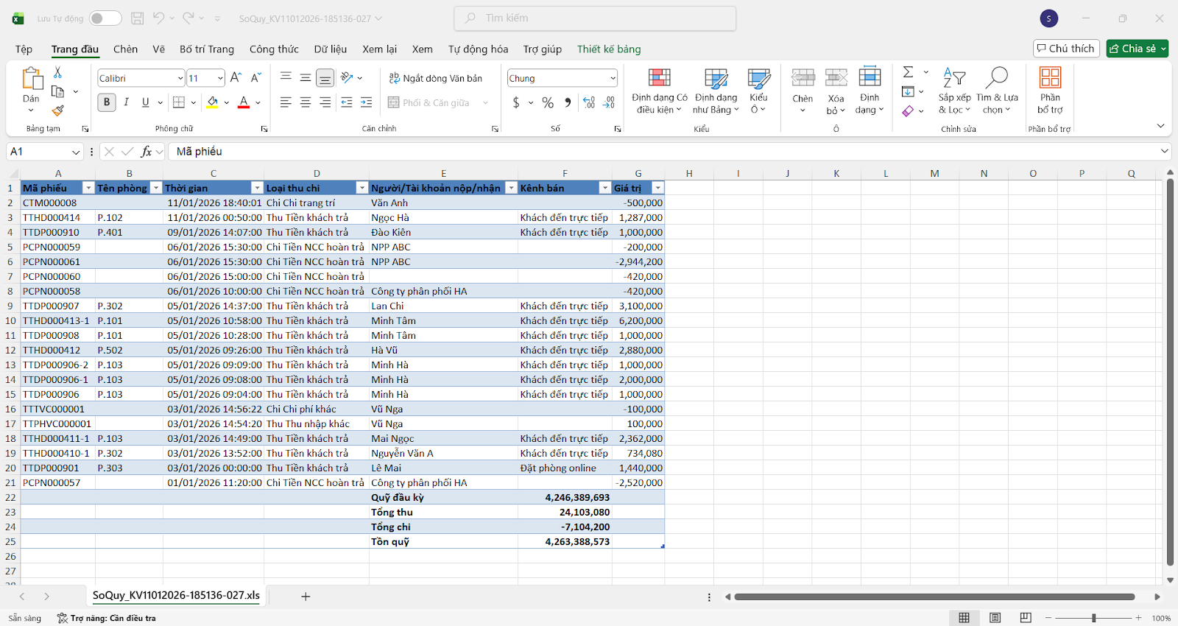Click the AutoSum sigma icon

[x=909, y=72]
